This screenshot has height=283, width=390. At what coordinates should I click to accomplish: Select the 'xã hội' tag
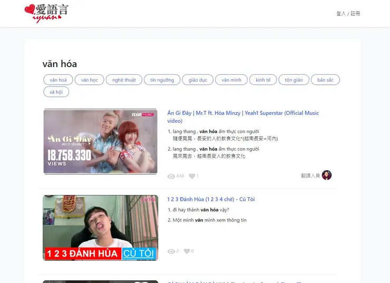pos(56,92)
